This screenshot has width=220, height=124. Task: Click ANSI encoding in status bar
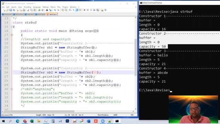(115, 115)
